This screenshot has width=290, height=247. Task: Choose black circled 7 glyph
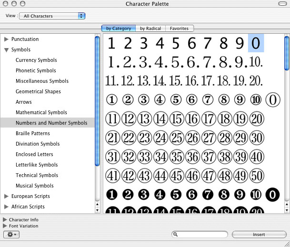tap(208, 195)
